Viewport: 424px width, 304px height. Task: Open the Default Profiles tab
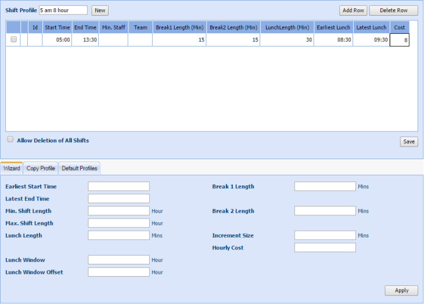click(80, 169)
